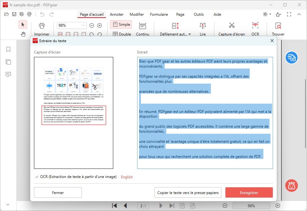The width and height of the screenshot is (307, 211).
Task: Open the Capture d'écran tool
Action: 231,28
